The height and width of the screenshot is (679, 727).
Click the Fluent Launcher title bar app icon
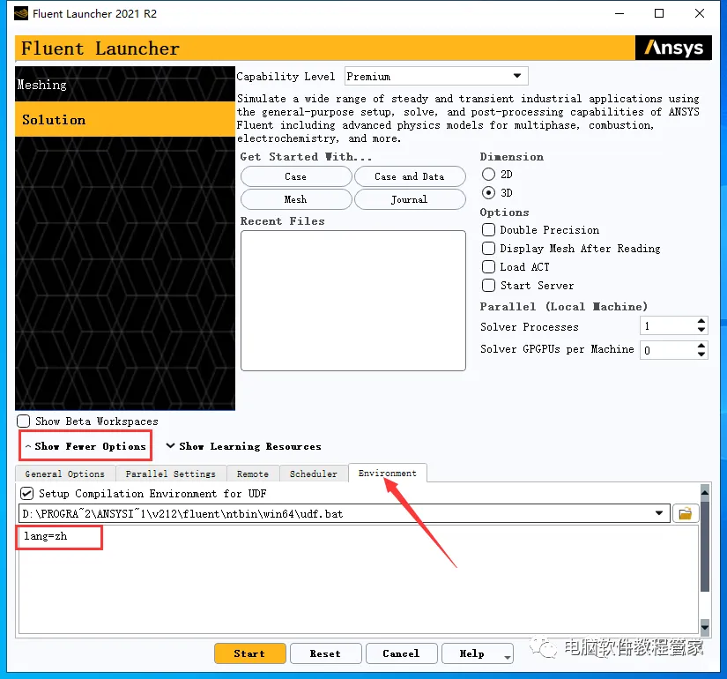pyautogui.click(x=21, y=13)
